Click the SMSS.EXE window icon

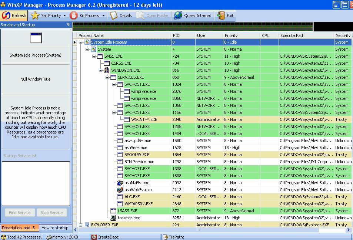click(x=100, y=56)
